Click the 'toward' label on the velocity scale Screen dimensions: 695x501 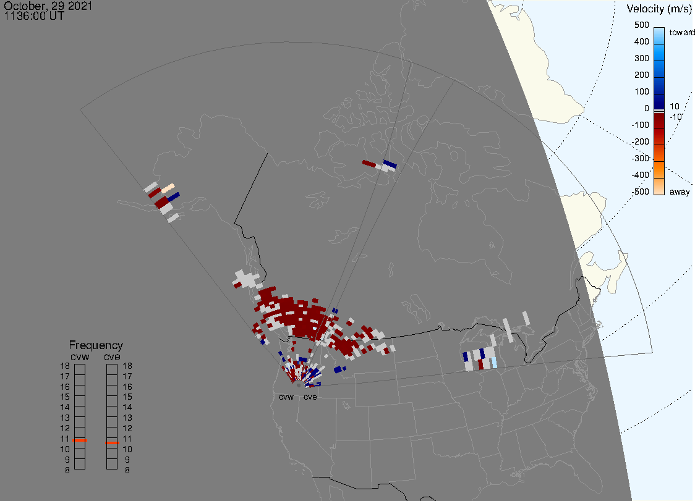[681, 32]
